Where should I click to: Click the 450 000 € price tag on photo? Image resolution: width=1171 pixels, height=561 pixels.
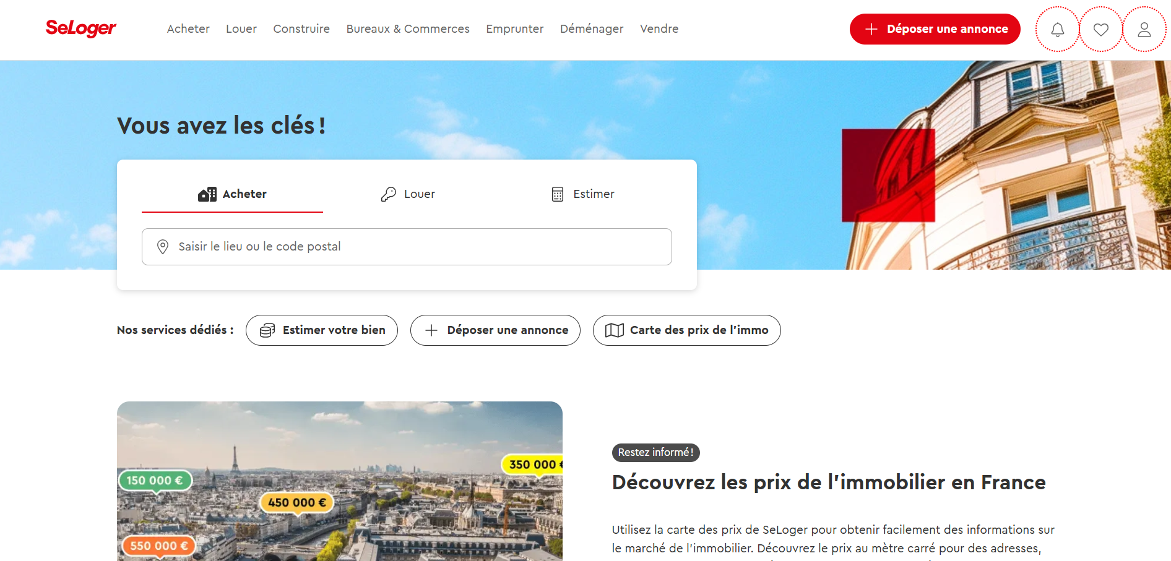(x=296, y=502)
